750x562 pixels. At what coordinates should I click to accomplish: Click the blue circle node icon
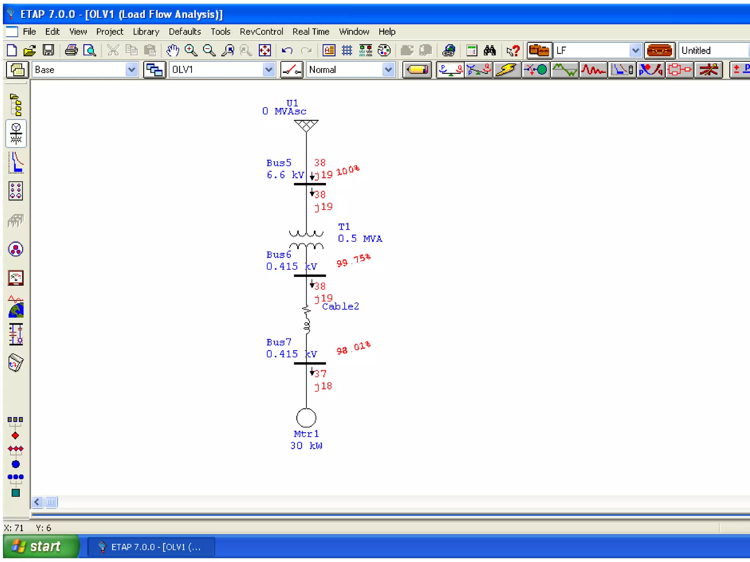click(15, 464)
